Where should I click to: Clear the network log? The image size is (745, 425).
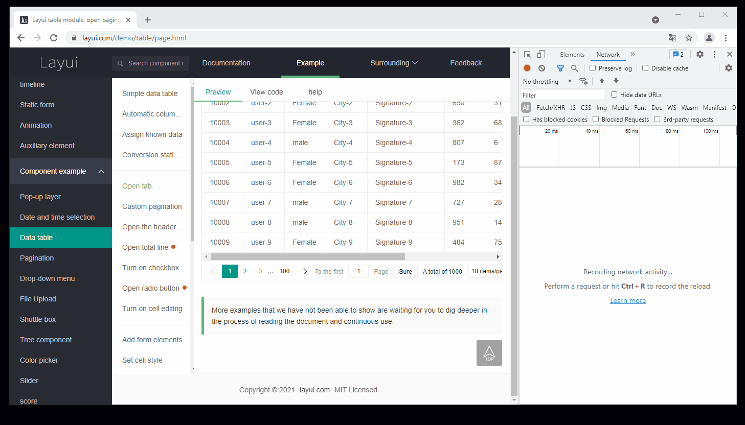541,68
